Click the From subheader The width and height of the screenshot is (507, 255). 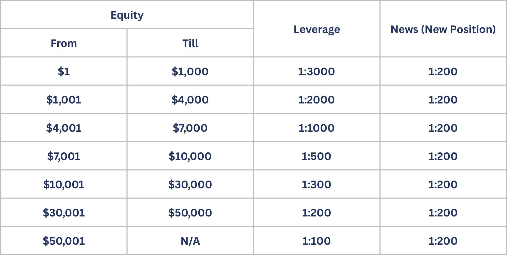point(64,43)
